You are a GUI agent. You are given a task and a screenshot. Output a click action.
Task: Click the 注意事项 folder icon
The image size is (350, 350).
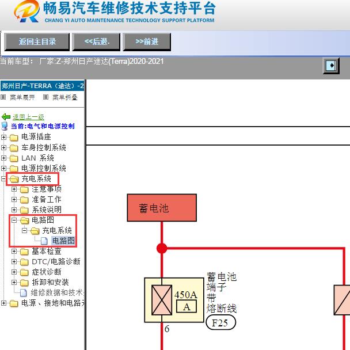click(24, 189)
